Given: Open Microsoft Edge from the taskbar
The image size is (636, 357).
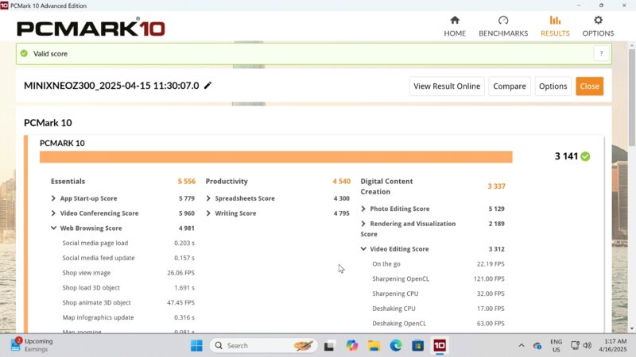Looking at the screenshot, I should pyautogui.click(x=396, y=346).
